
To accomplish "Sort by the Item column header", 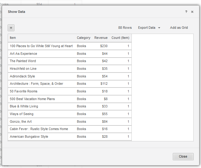I will pyautogui.click(x=13, y=38).
